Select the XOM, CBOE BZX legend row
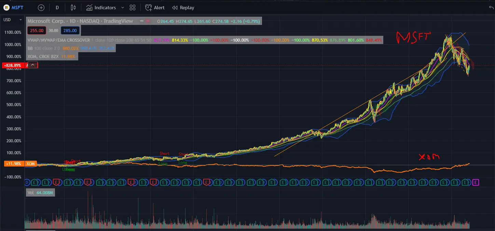 click(52, 56)
